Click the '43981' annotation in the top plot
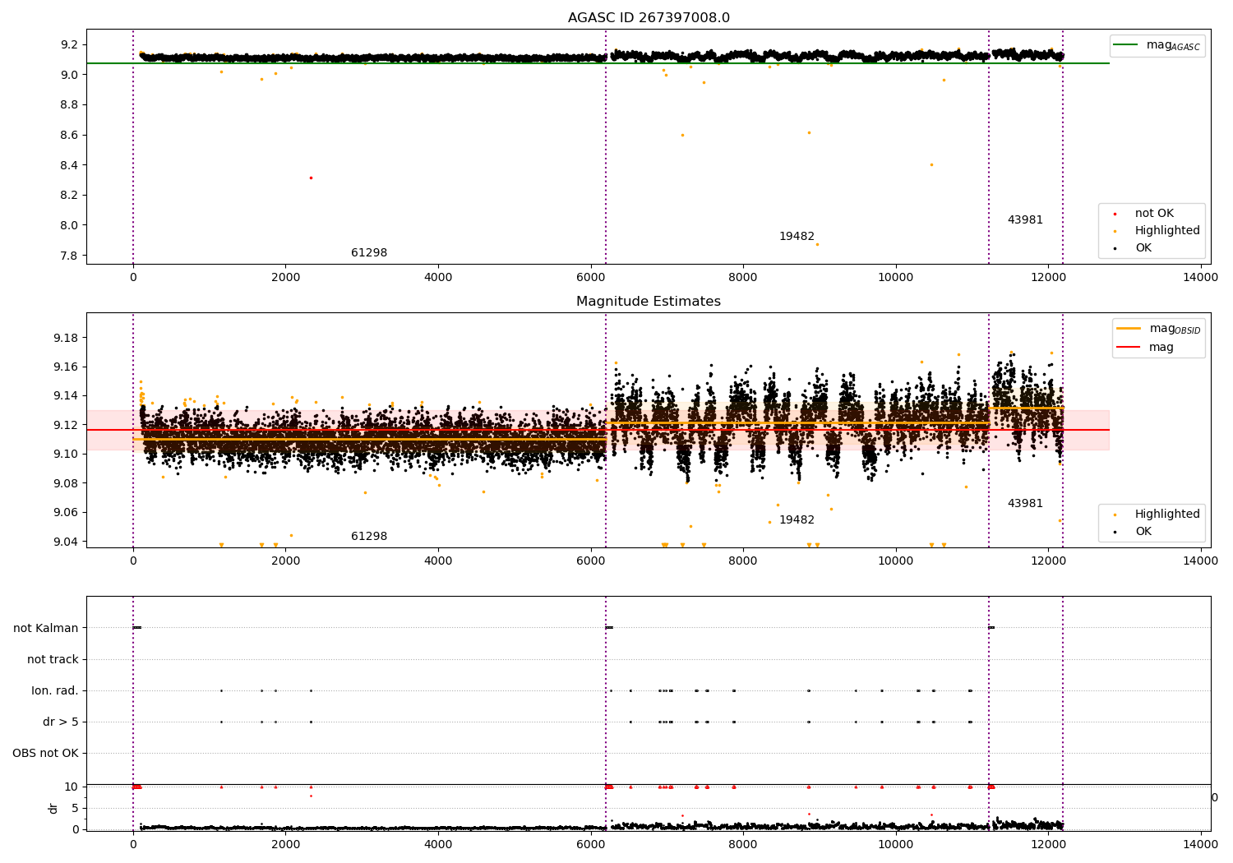The height and width of the screenshot is (863, 1233). pos(1025,220)
